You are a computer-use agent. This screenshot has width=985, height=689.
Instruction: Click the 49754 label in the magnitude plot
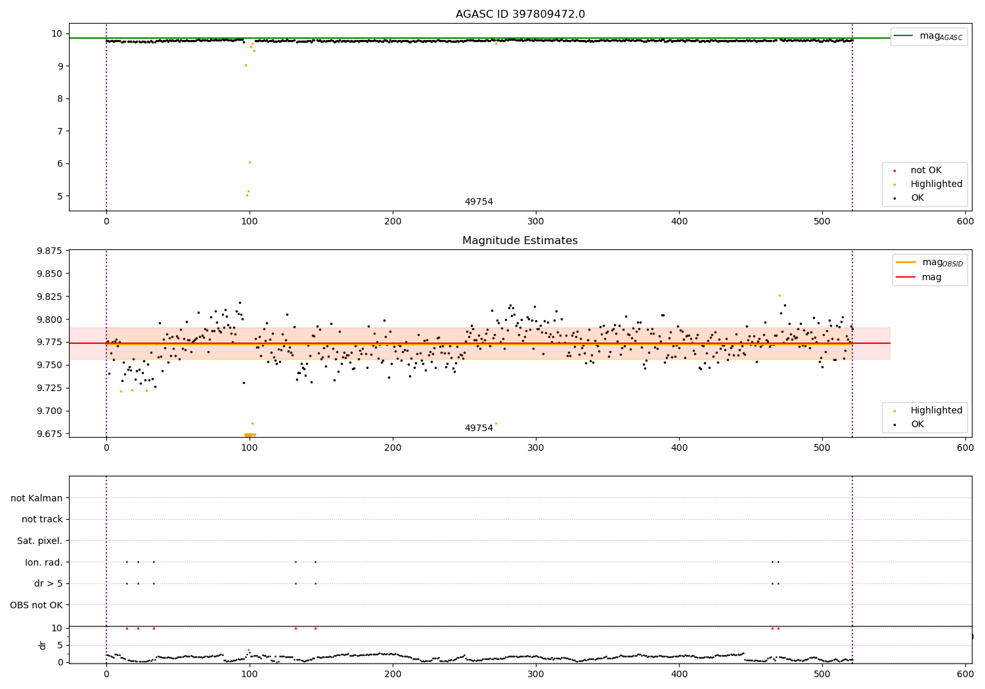479,428
